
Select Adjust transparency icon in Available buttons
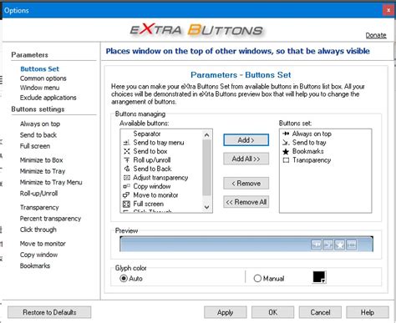coord(127,178)
